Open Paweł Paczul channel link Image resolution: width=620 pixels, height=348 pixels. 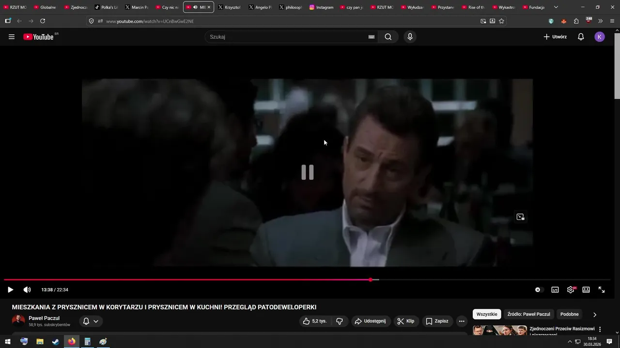pos(44,318)
